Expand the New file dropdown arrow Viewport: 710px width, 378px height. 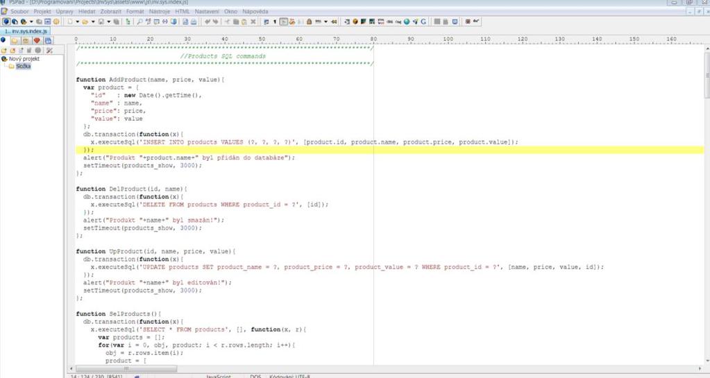pos(77,22)
